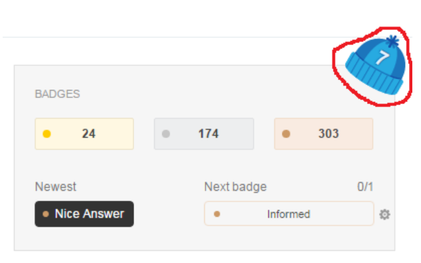Open the Nice Answer badge
Screen dimensions: 421x263
[84, 214]
